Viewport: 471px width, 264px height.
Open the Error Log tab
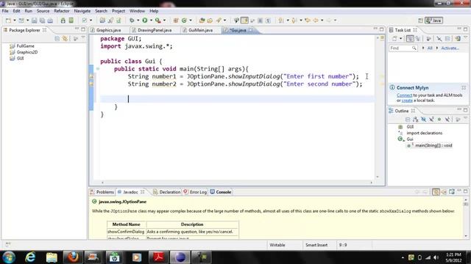[x=195, y=192]
